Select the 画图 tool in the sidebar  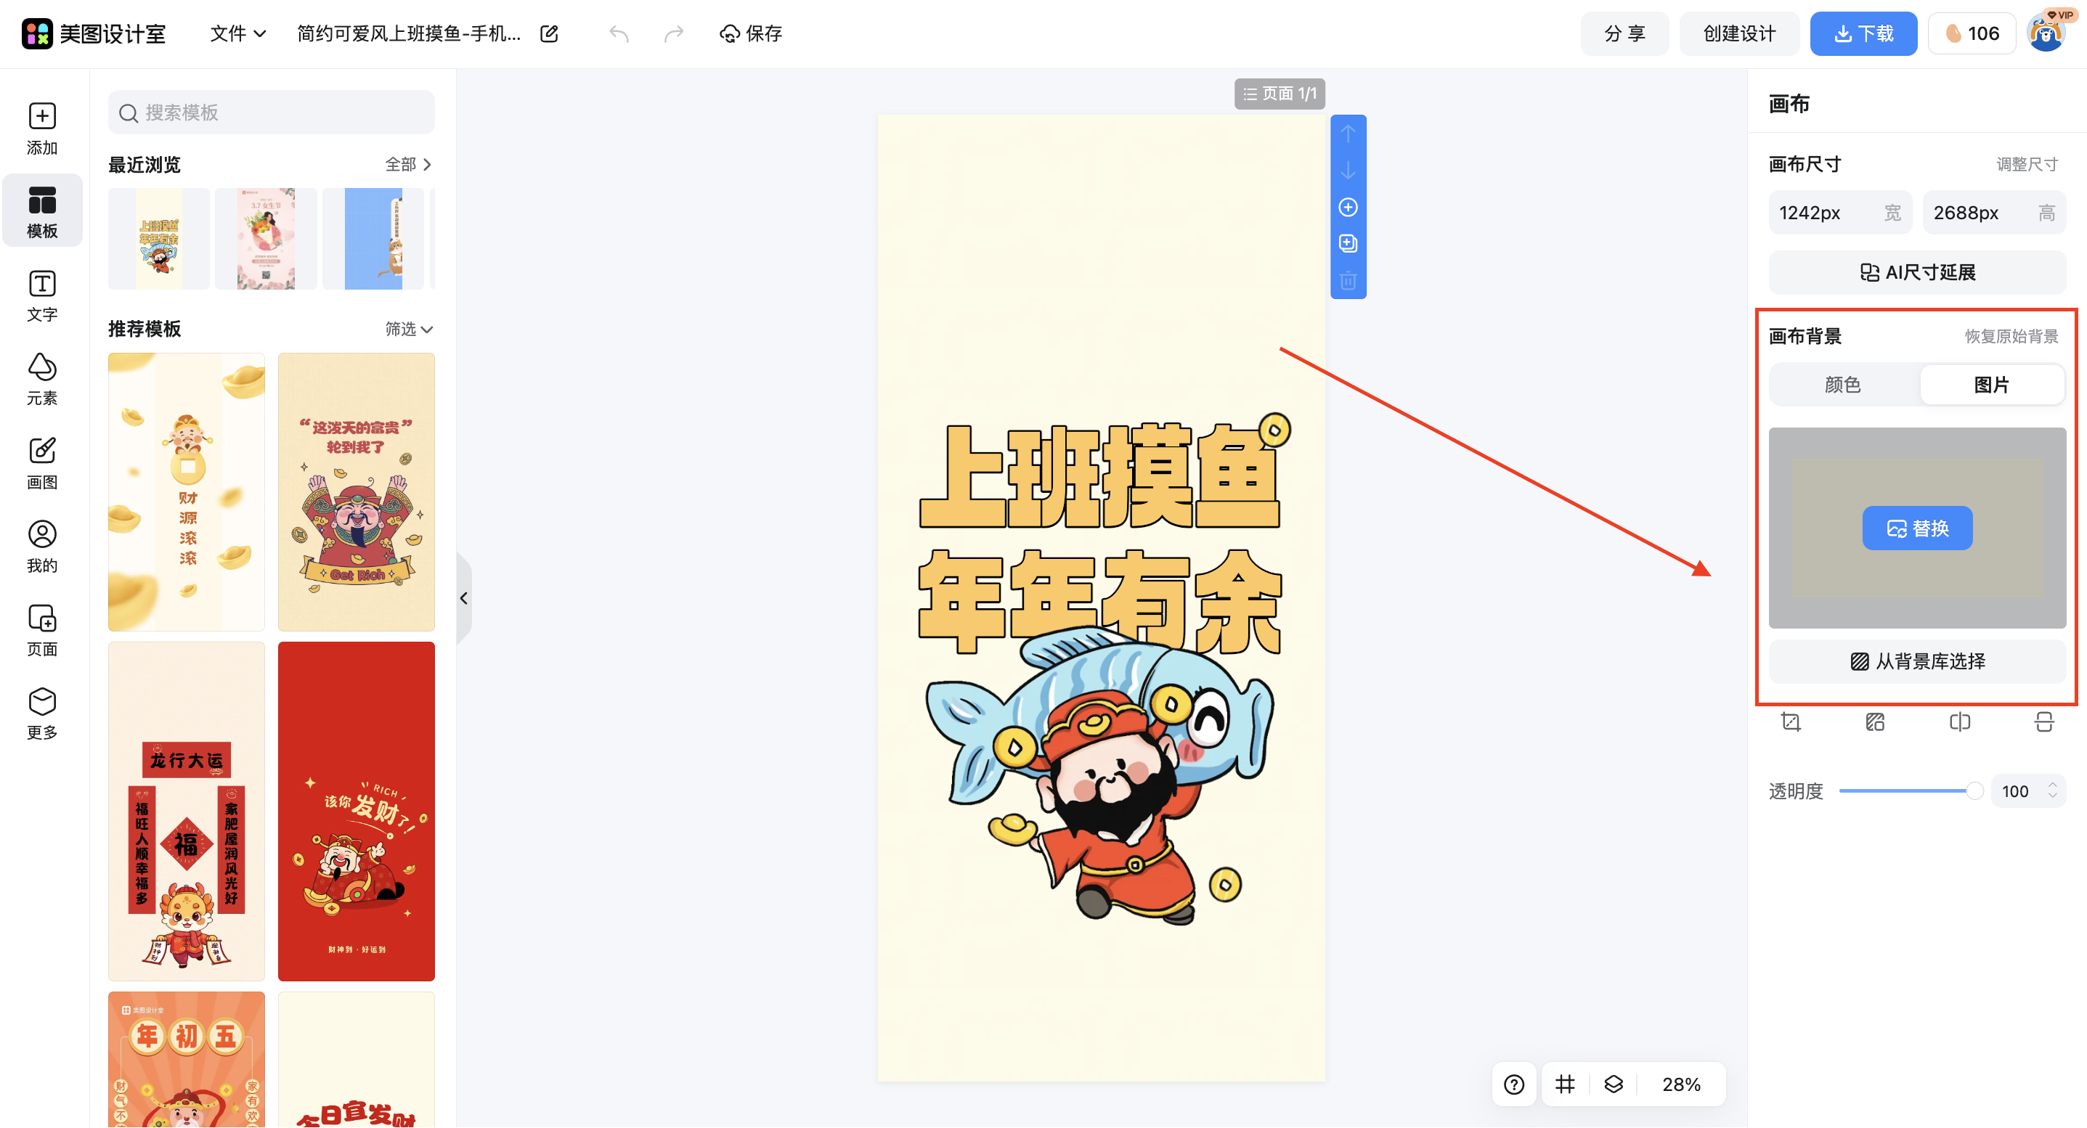tap(42, 462)
